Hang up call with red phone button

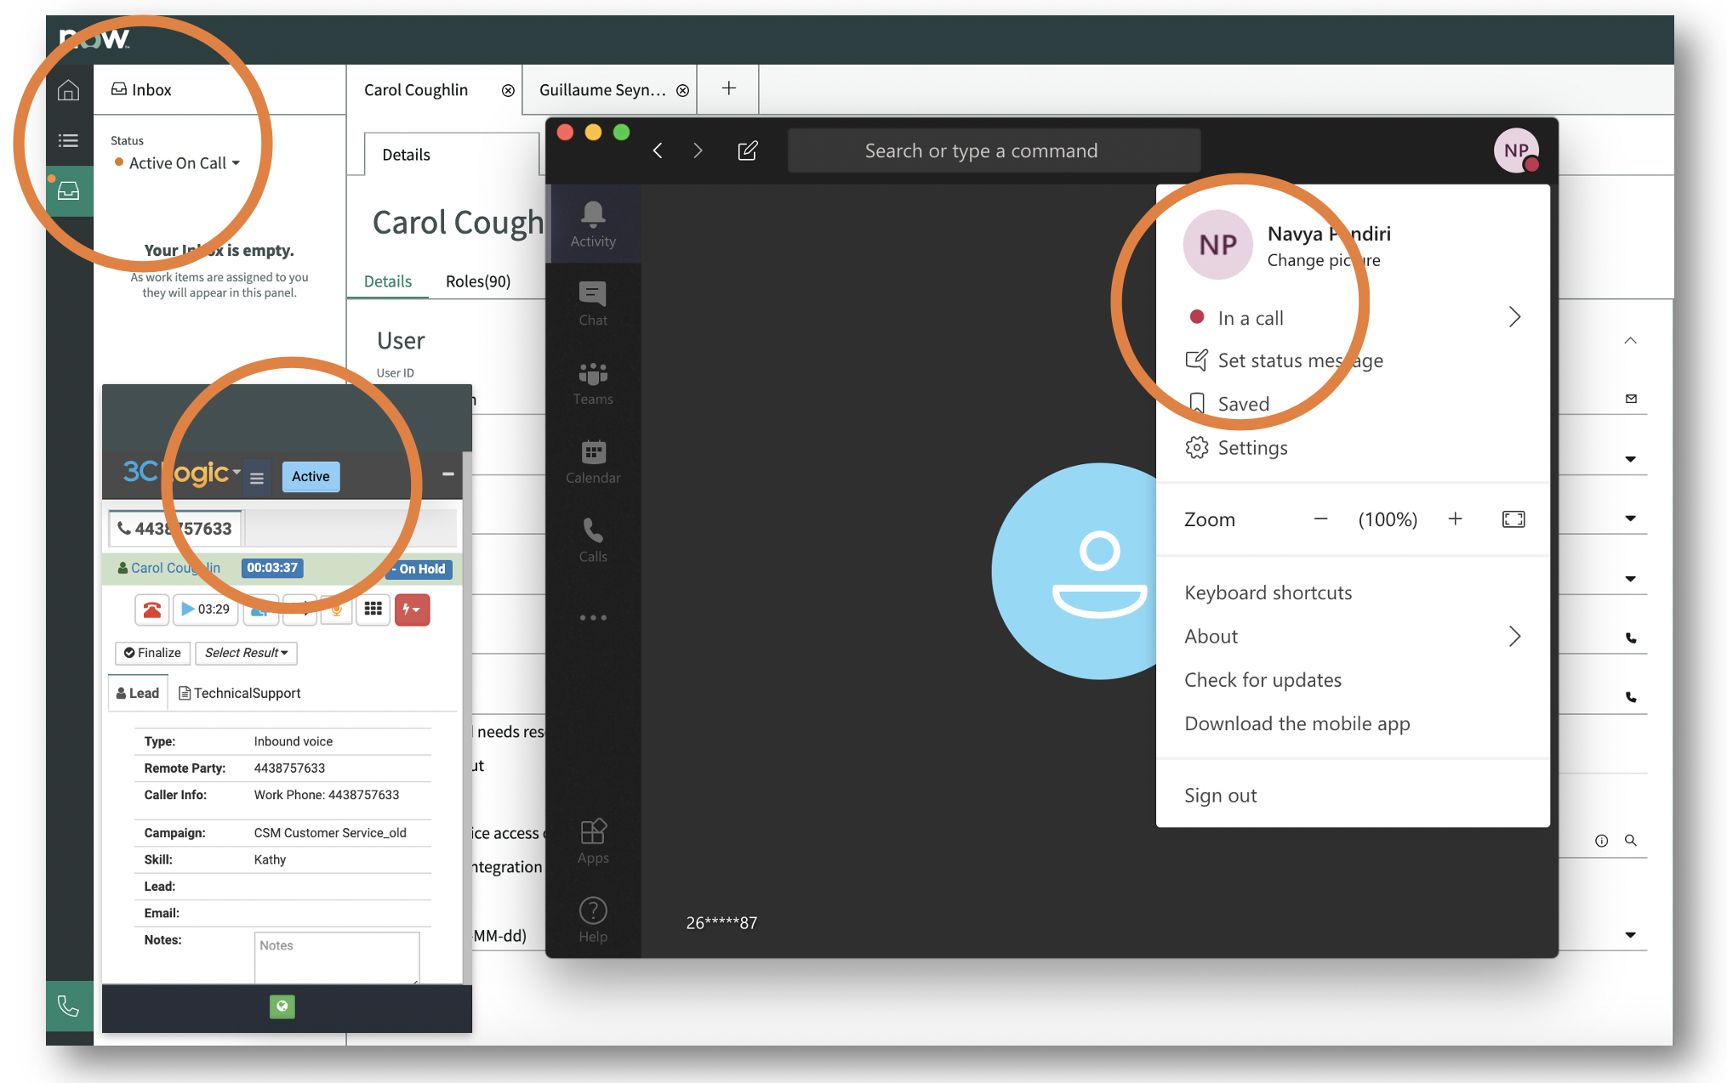coord(152,610)
